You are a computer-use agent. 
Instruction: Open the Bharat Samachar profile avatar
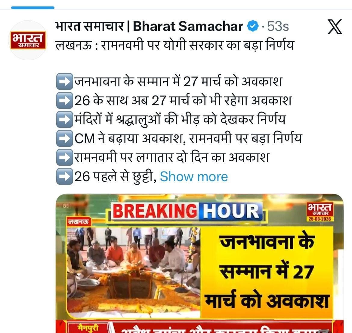click(x=28, y=40)
